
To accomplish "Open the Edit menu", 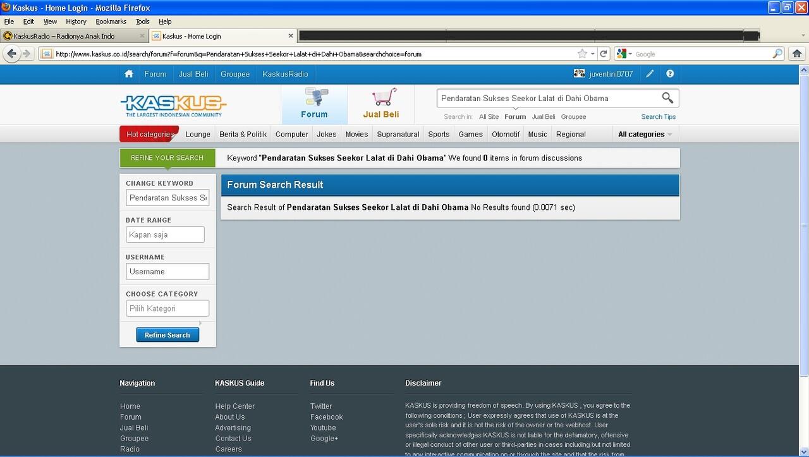I will coord(28,21).
